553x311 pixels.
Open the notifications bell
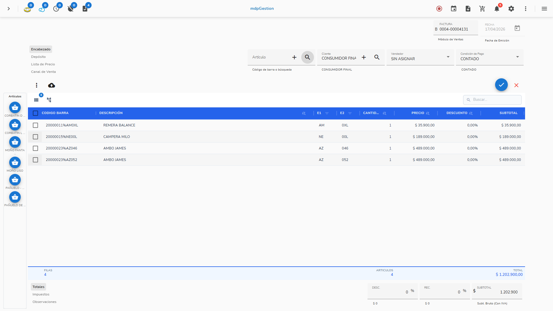(497, 9)
